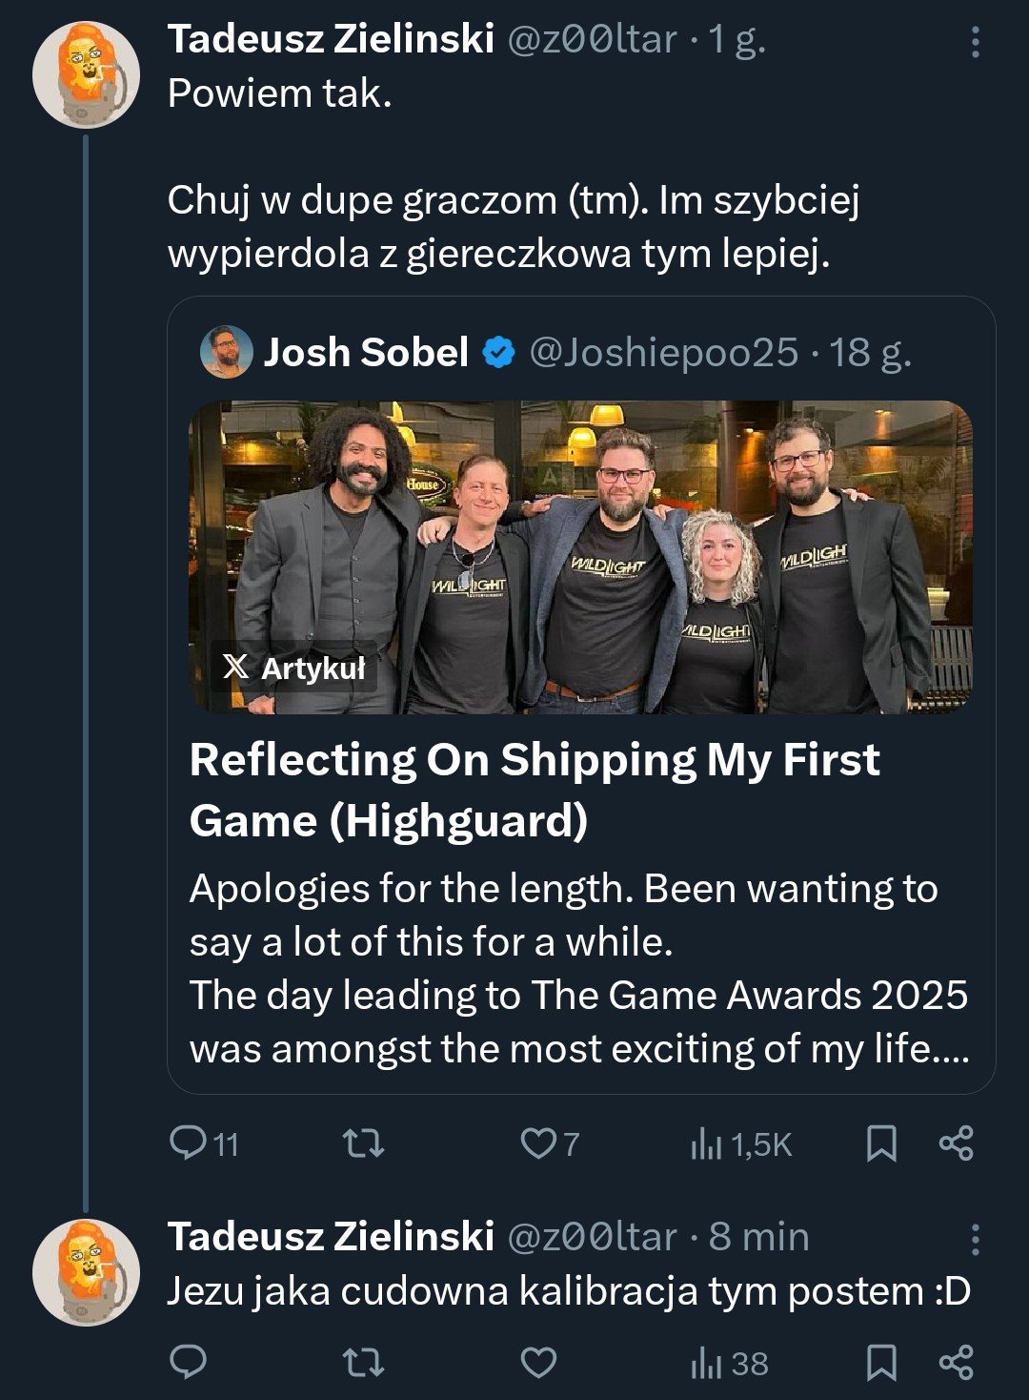This screenshot has width=1029, height=1400.
Task: Like the first post with 7 likes
Action: [x=538, y=1143]
